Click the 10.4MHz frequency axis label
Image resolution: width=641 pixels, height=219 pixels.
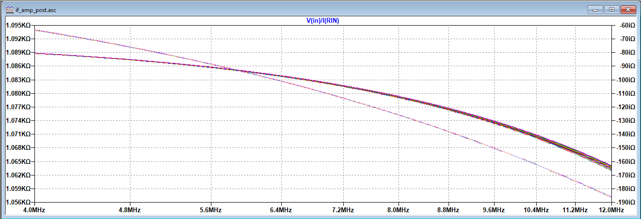pos(536,210)
